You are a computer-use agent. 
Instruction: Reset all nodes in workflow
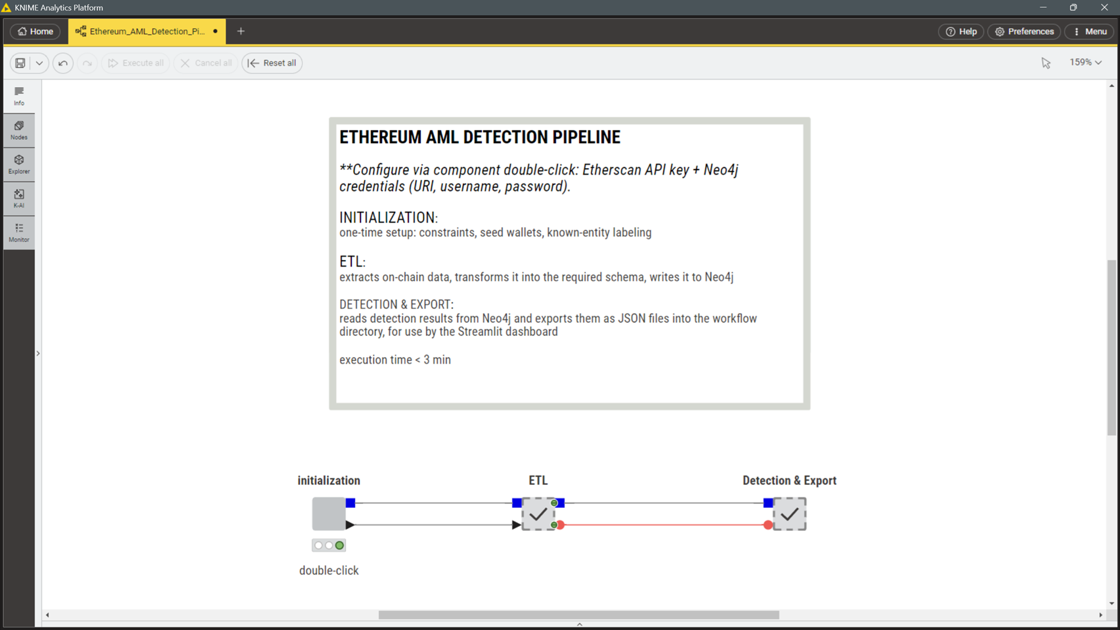point(272,63)
